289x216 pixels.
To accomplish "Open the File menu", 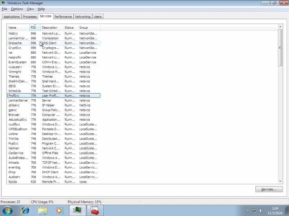I will [5, 9].
